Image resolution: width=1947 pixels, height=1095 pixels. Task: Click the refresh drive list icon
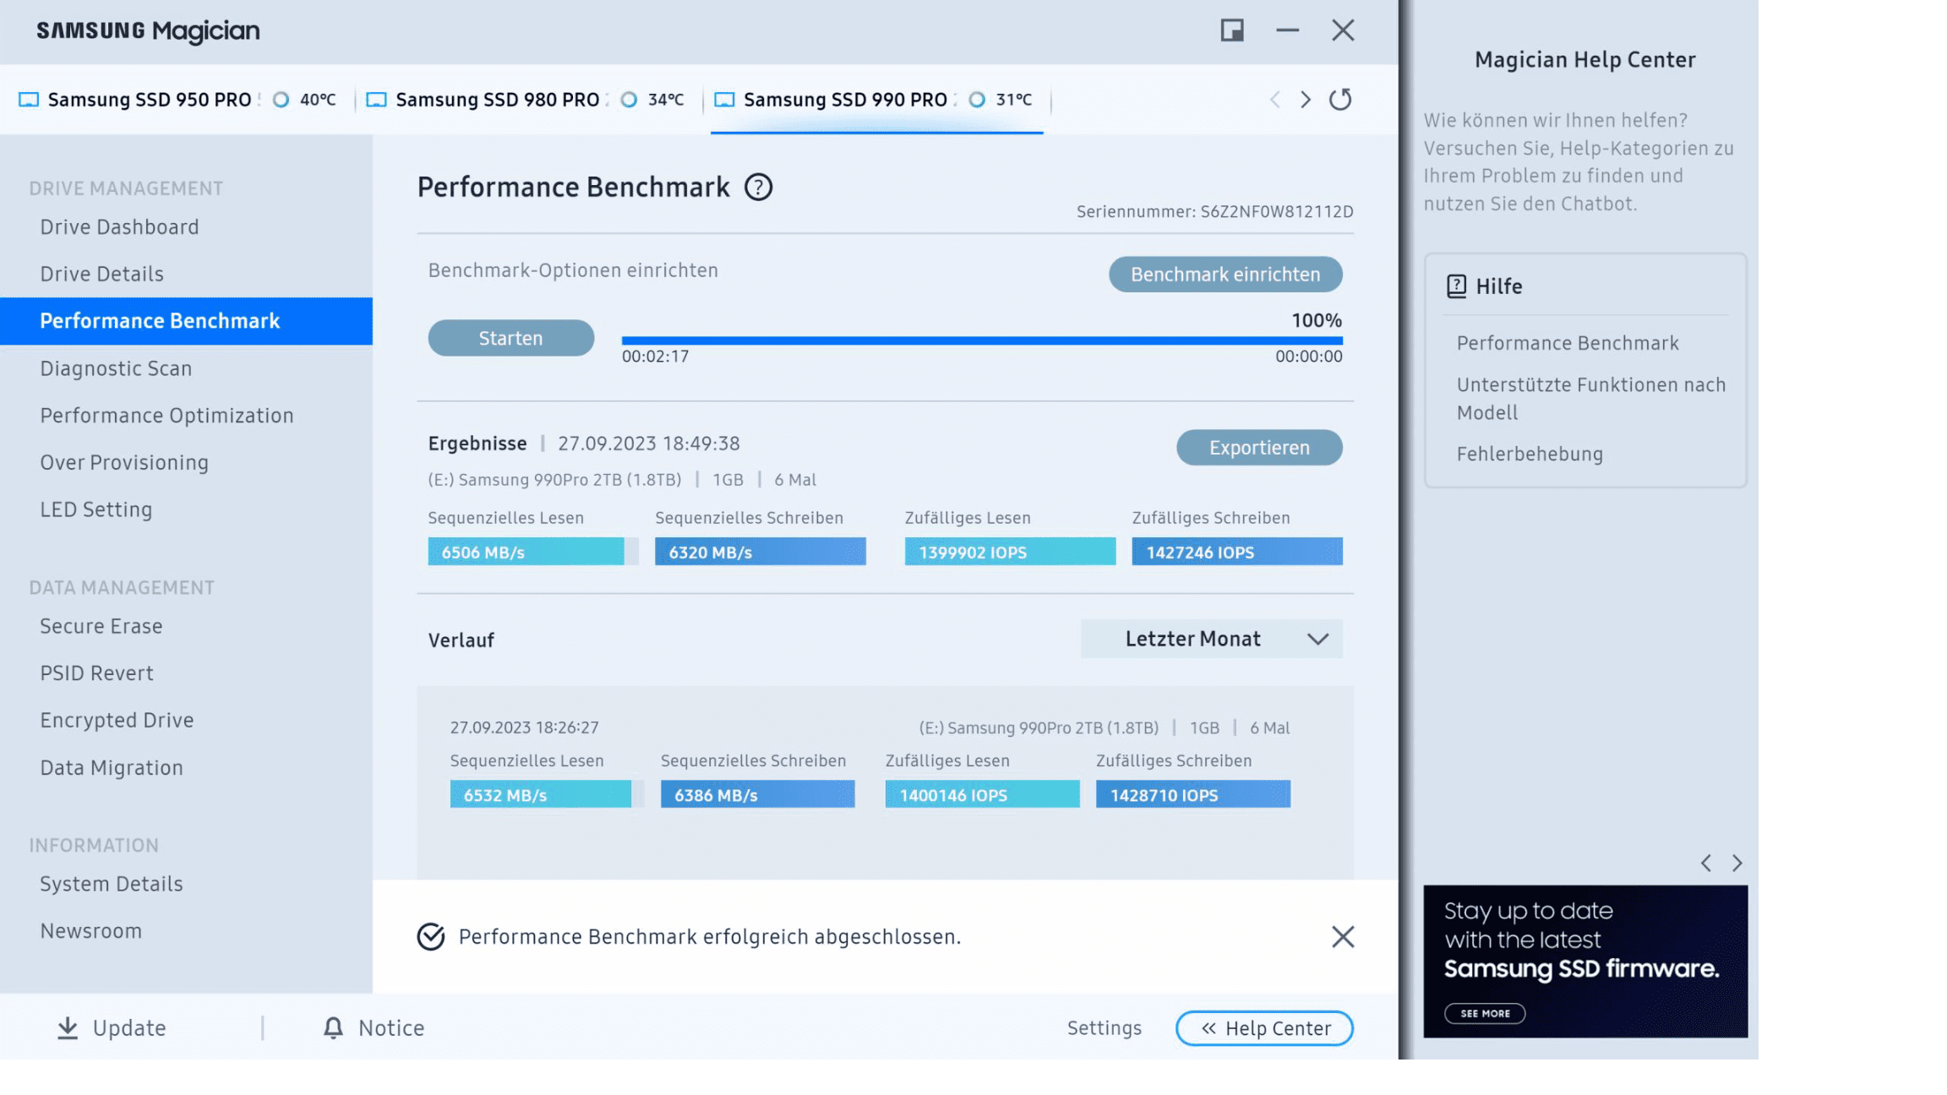(1340, 100)
